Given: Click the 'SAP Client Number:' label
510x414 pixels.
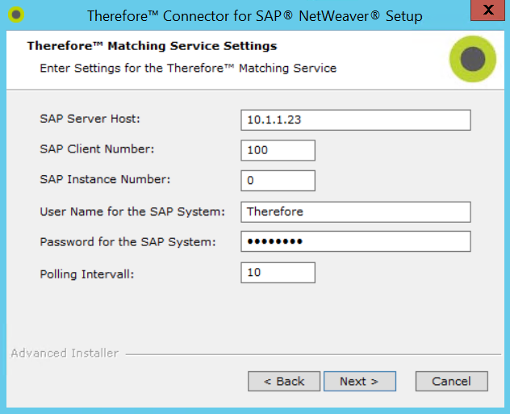Looking at the screenshot, I should [x=97, y=149].
